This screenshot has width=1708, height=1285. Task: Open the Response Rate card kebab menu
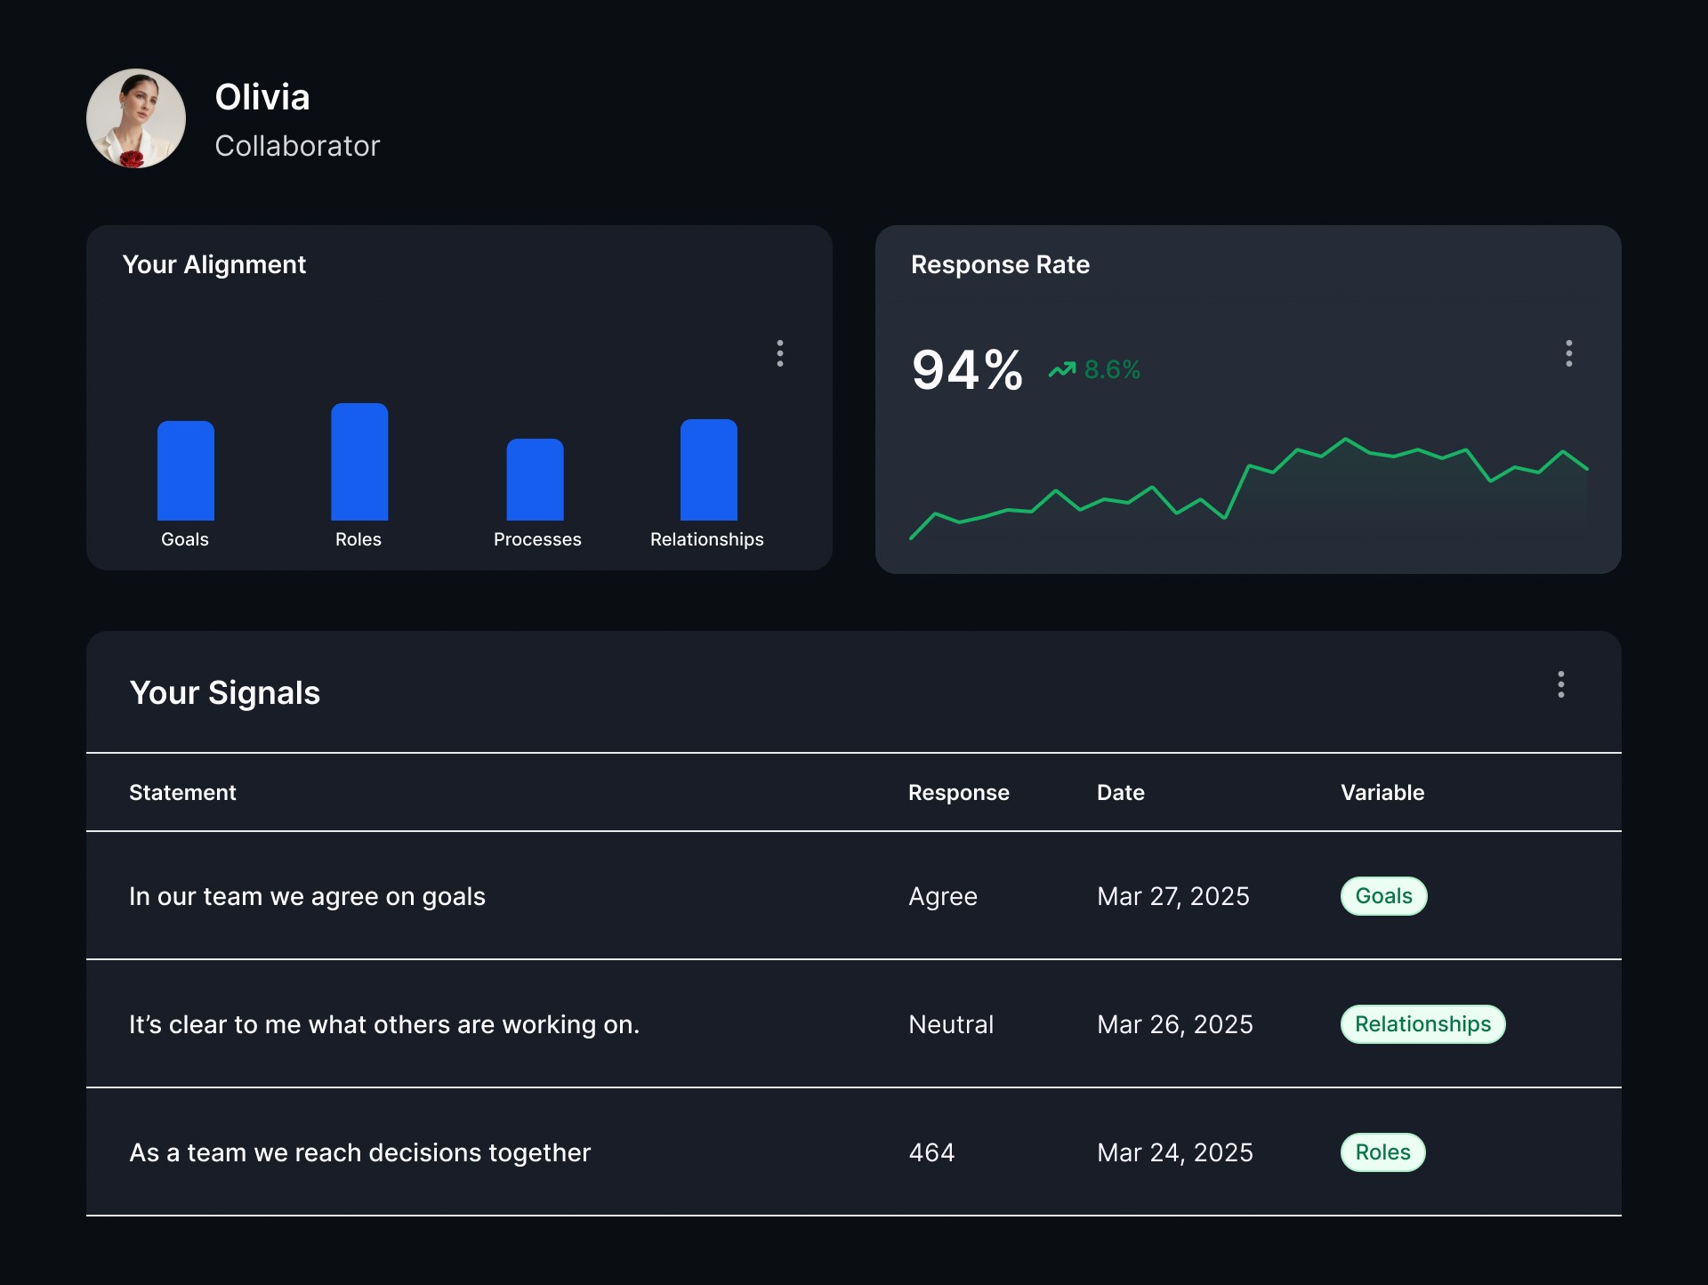[x=1569, y=353]
